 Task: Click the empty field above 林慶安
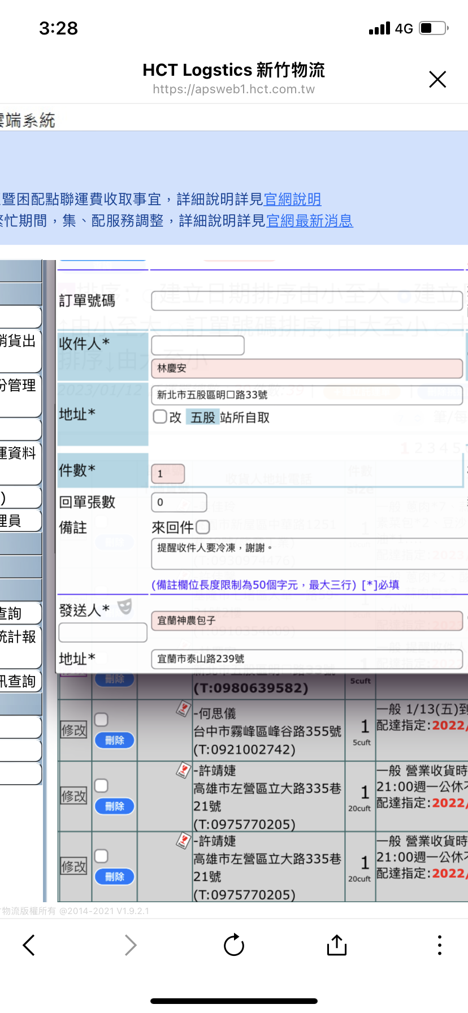(198, 345)
